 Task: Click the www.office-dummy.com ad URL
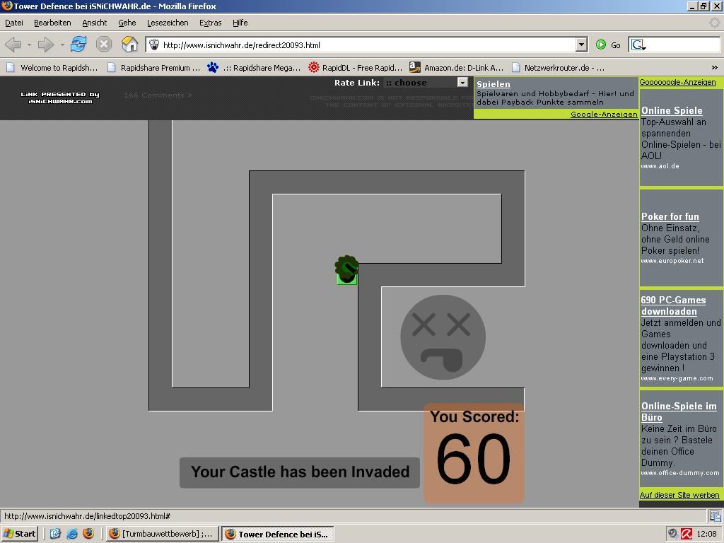pos(680,473)
